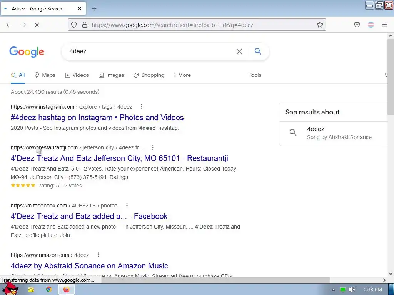The image size is (394, 295).
Task: Click magnifier icon in See results about
Action: [293, 132]
